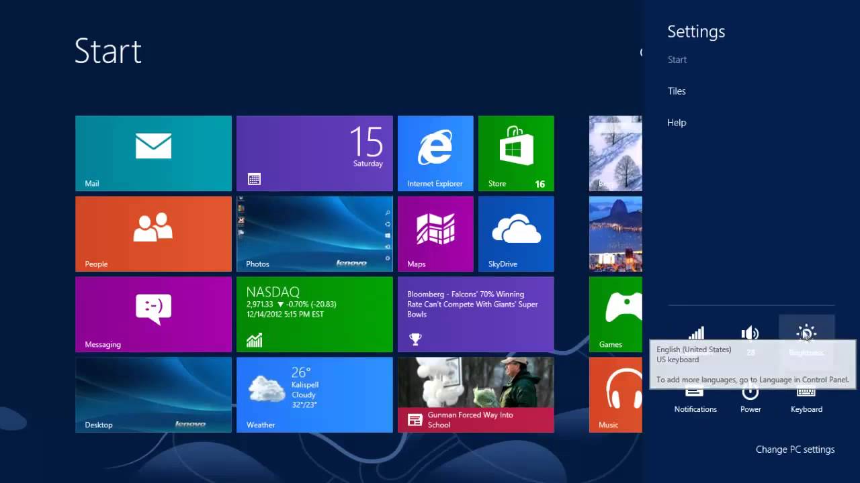
Task: Click Change PC settings link
Action: pyautogui.click(x=795, y=449)
